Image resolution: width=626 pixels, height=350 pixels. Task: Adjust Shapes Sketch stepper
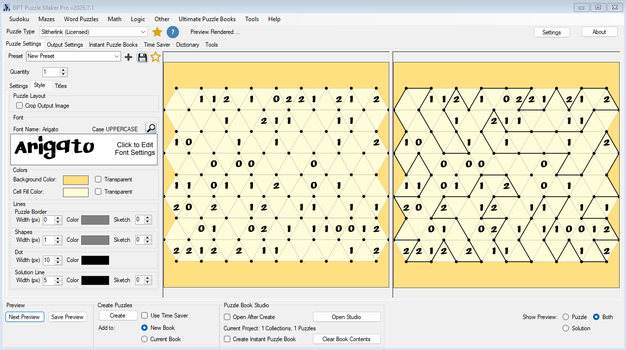[148, 240]
